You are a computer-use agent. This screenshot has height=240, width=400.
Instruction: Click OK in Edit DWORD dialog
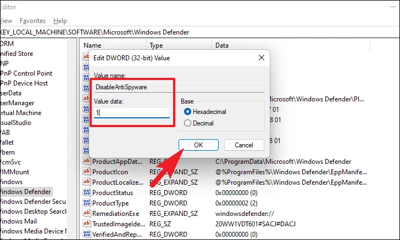coord(198,145)
